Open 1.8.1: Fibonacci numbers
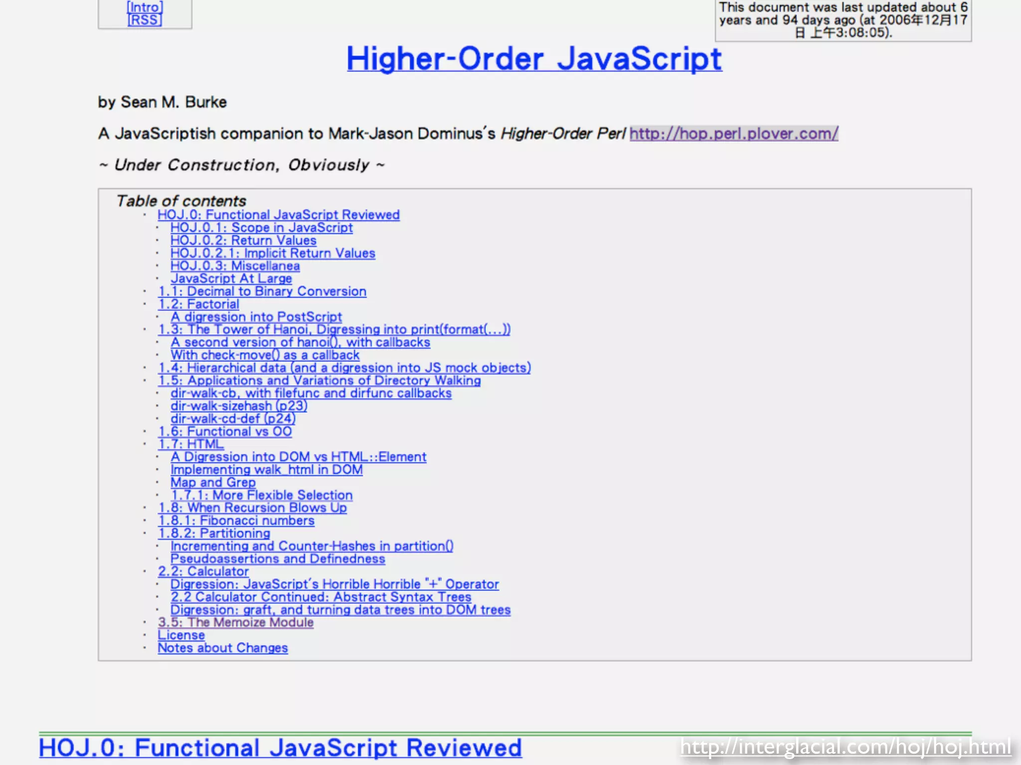This screenshot has height=765, width=1021. pos(236,520)
